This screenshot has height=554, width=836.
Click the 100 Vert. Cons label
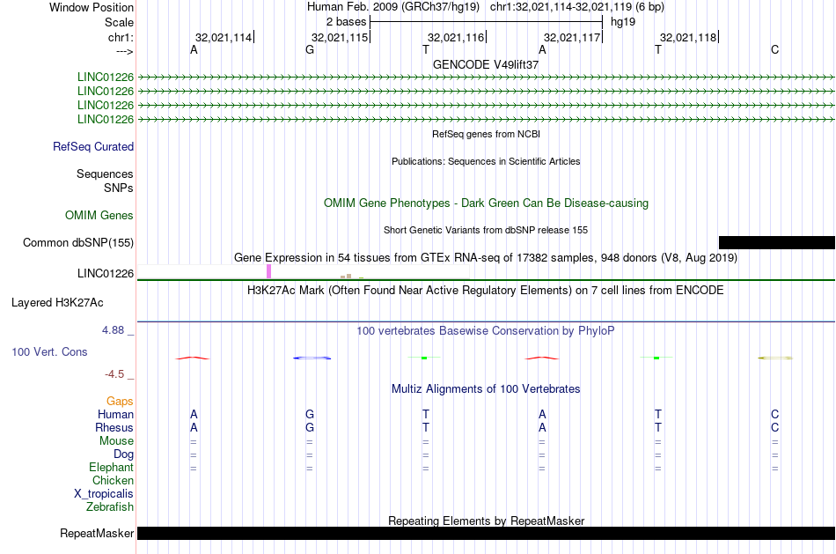tap(49, 351)
